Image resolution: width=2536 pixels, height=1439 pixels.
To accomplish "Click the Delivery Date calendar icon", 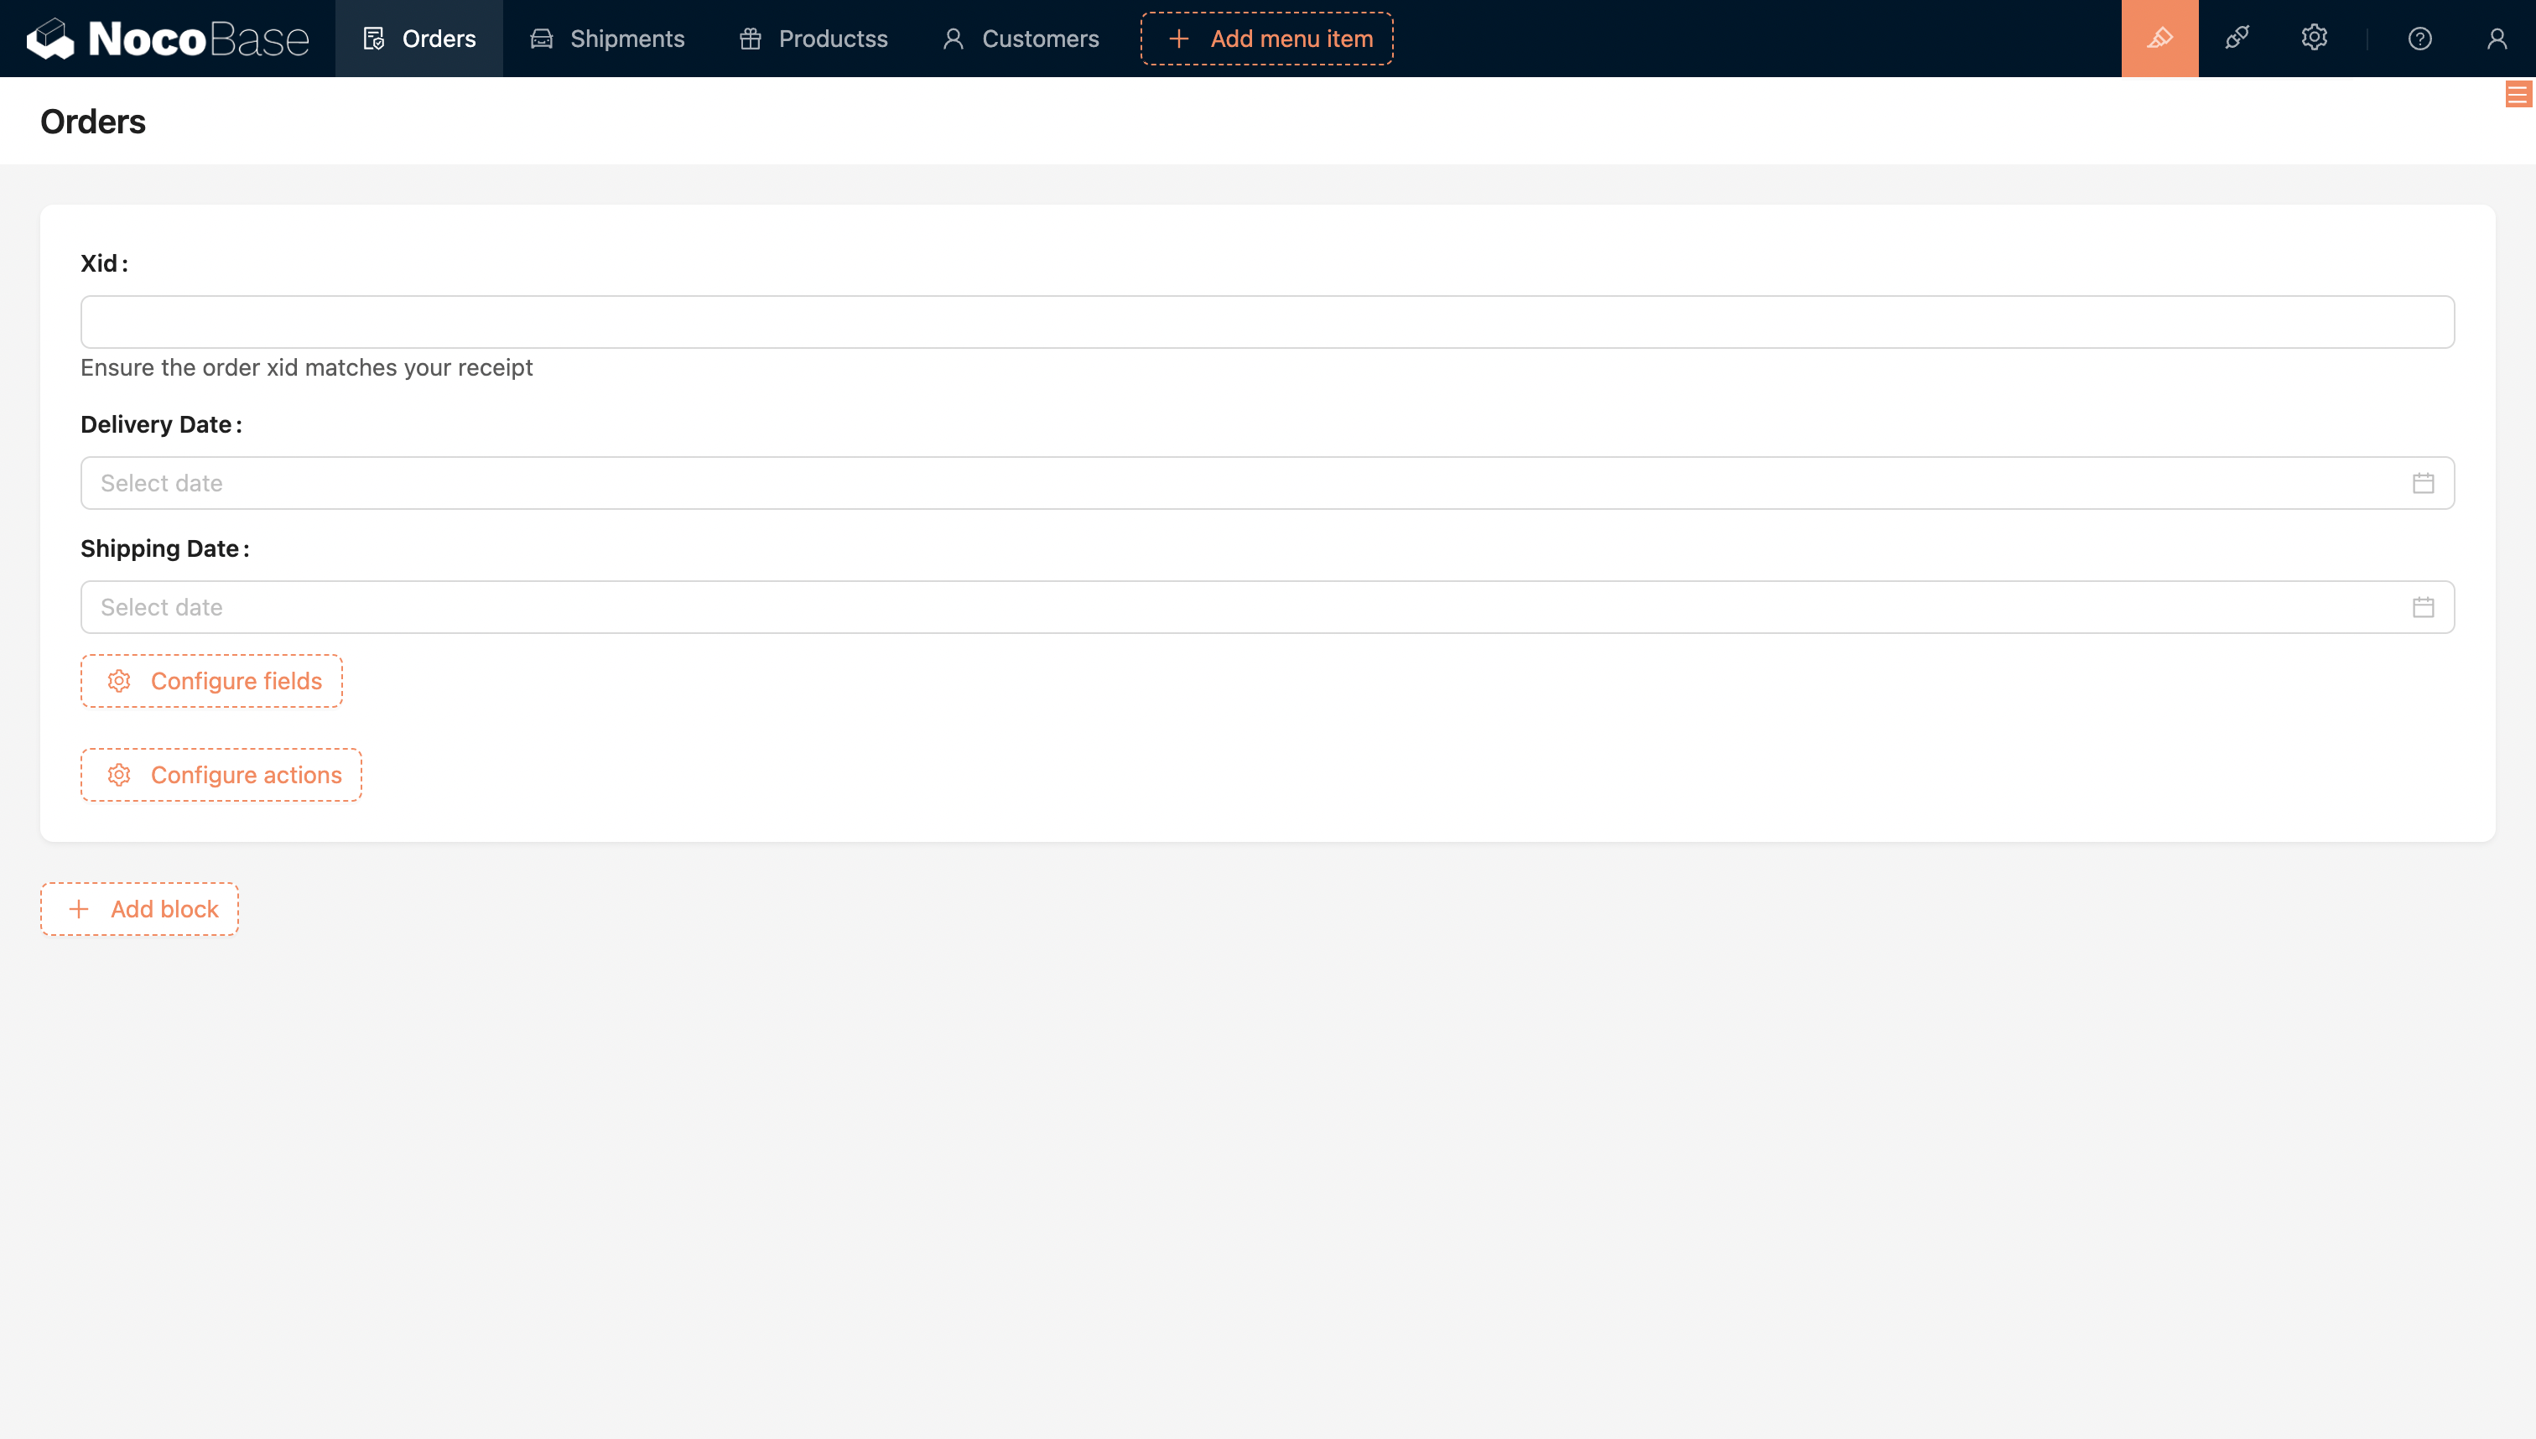I will point(2422,483).
